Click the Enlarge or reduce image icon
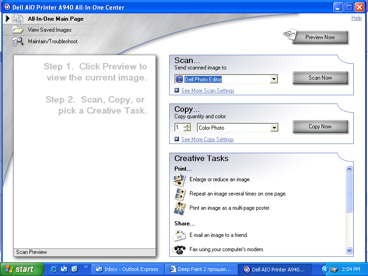Viewport: 368px width, 276px height. pyautogui.click(x=179, y=179)
